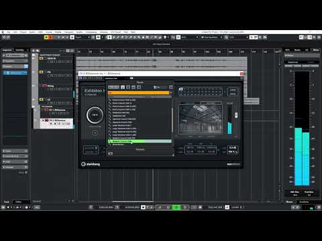Image resolution: width=322 pixels, height=241 pixels.
Task: Select the Range Selection tool
Action: click(x=114, y=37)
